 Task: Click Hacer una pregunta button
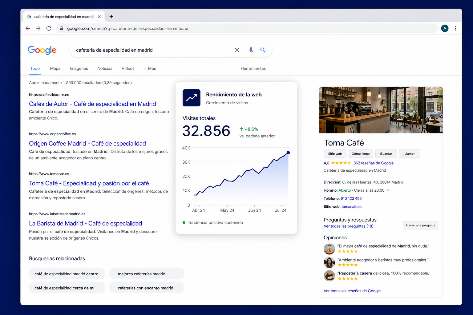pos(421,225)
